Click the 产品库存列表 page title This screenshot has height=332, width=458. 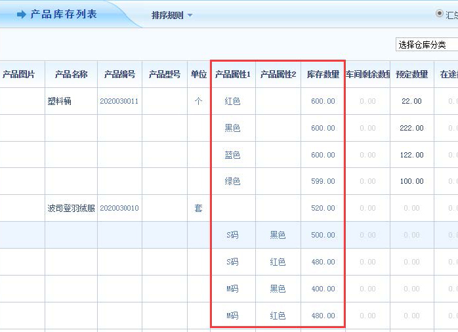coord(63,14)
